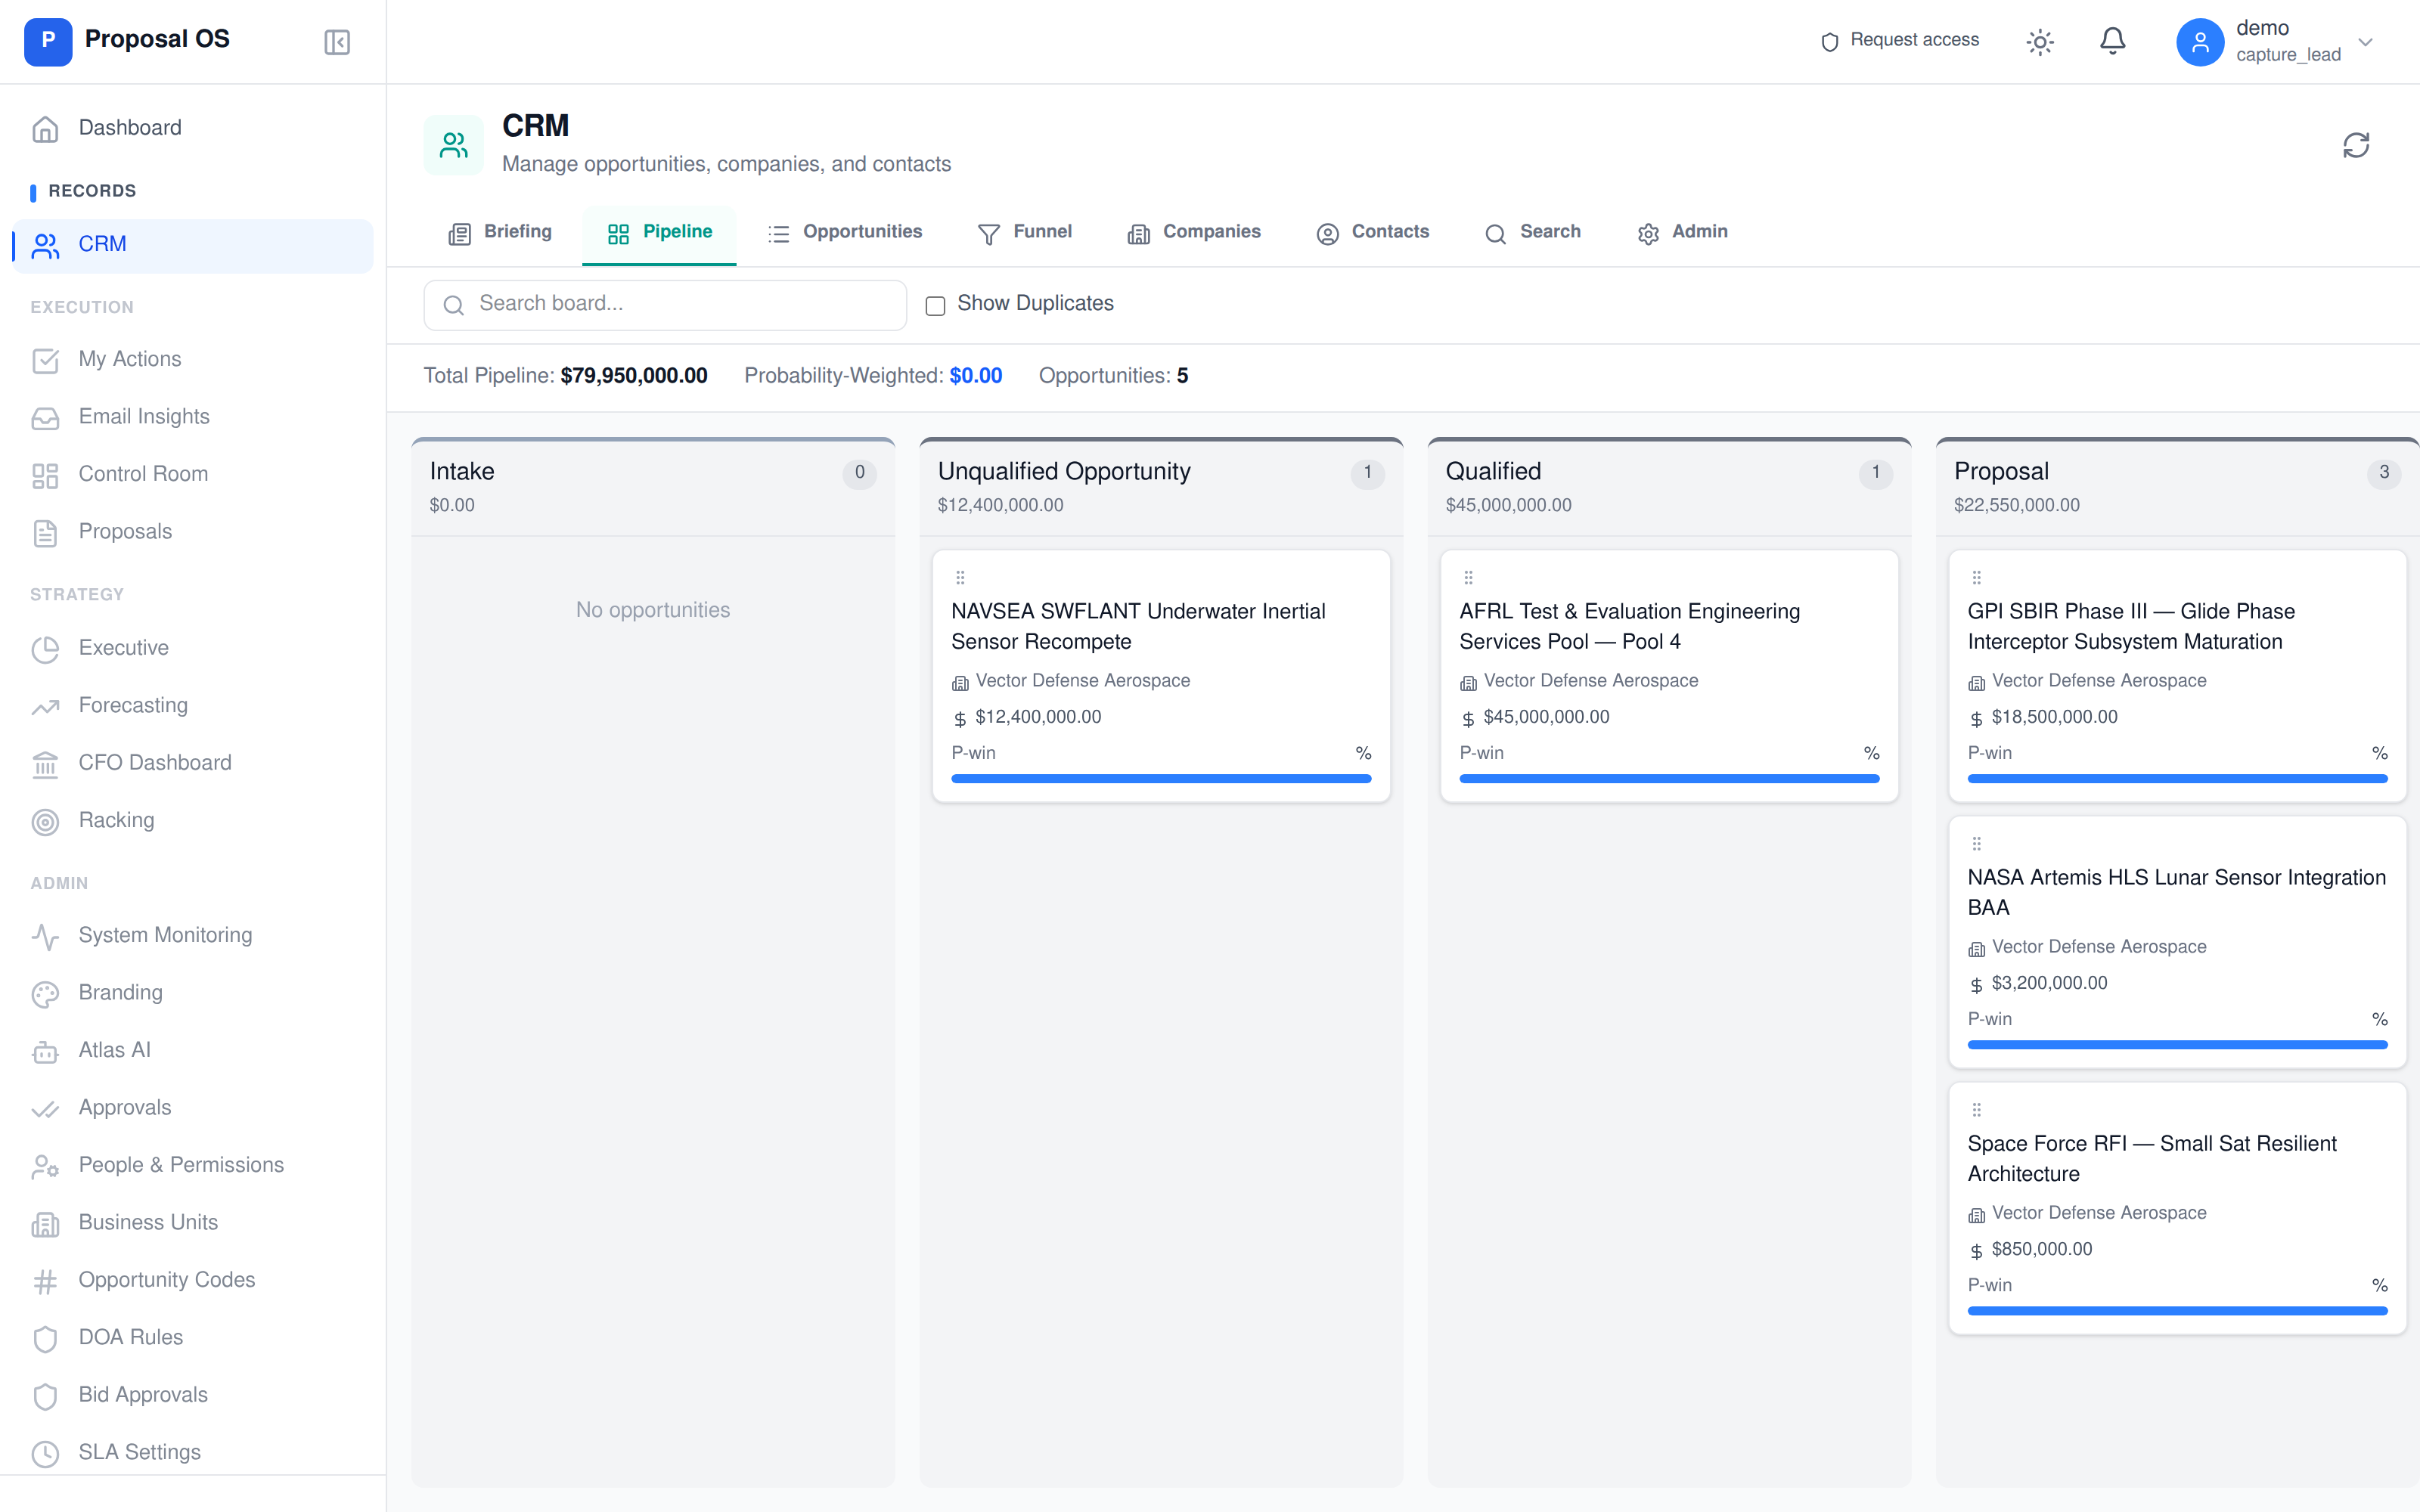Open the Control Room panel
This screenshot has width=2420, height=1512.
pyautogui.click(x=143, y=473)
